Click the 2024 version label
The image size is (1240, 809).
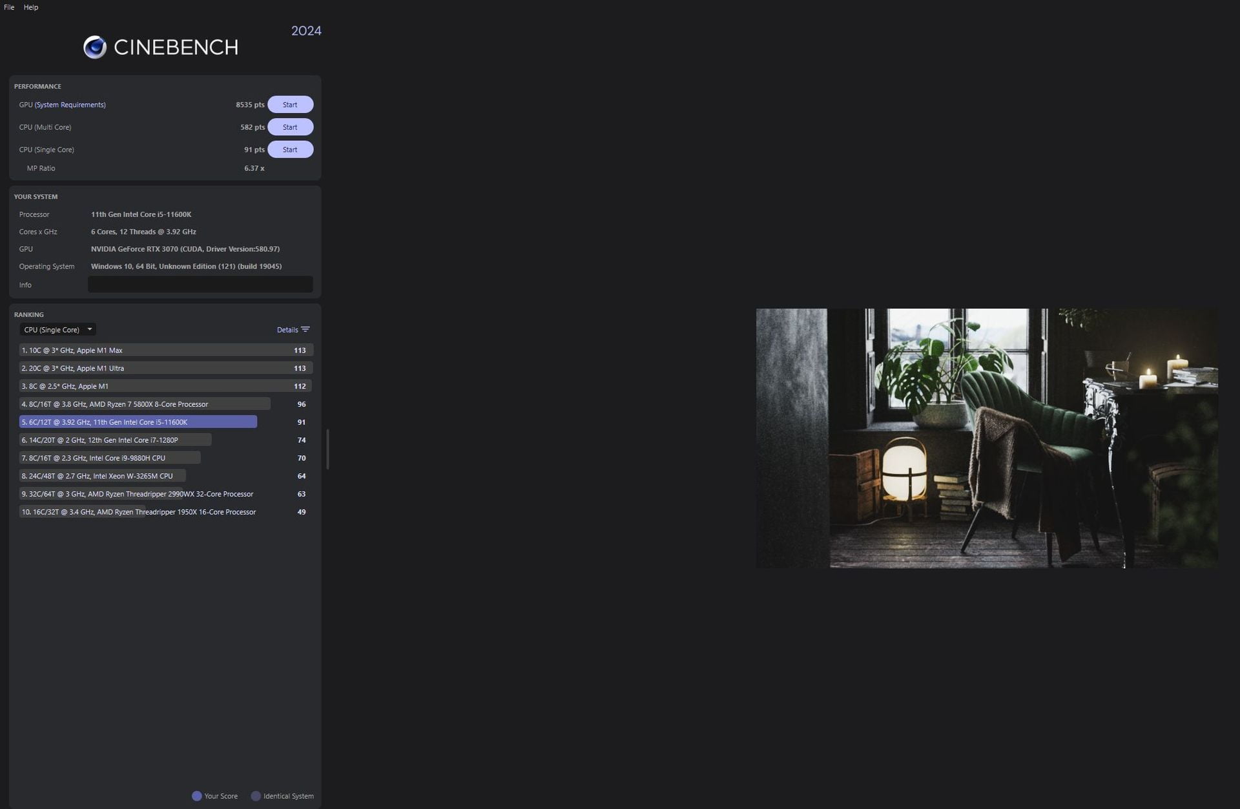pos(306,31)
